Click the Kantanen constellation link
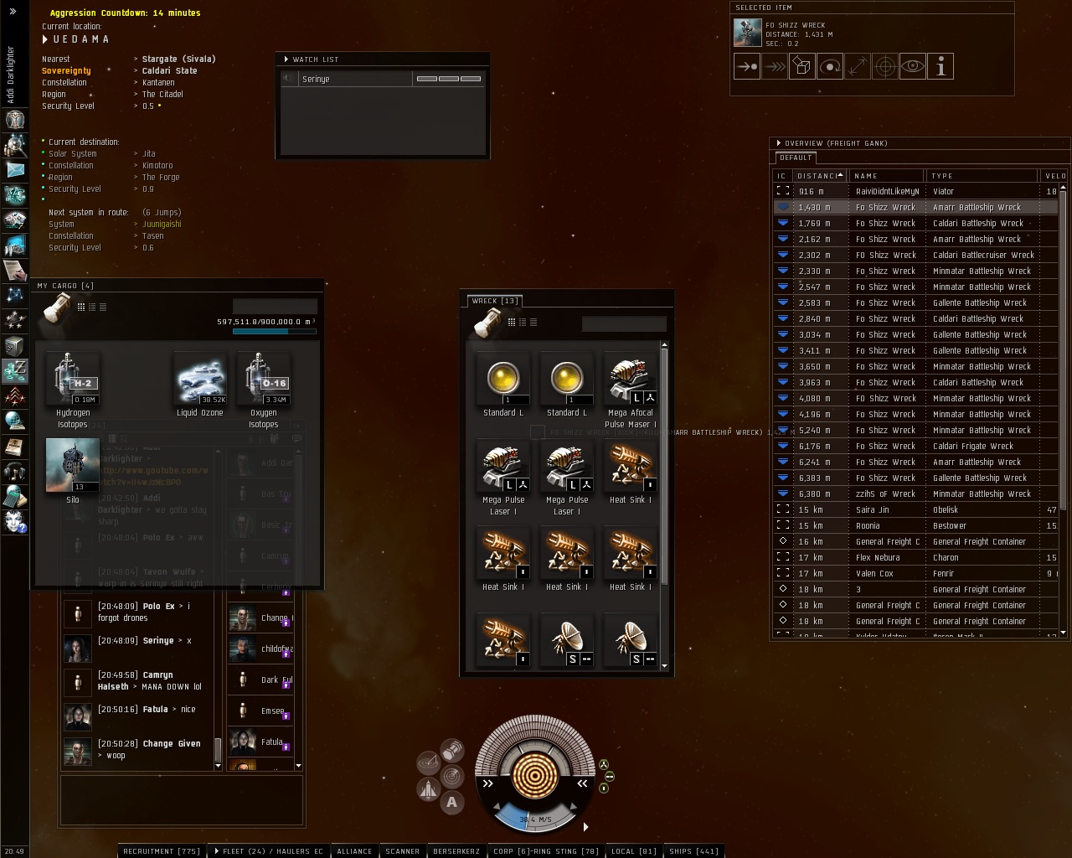Screen dimensions: 1072x858 (x=158, y=83)
